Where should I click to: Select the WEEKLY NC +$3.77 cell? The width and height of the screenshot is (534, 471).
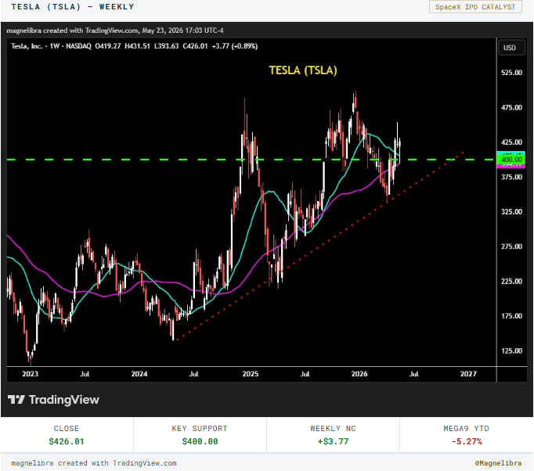(x=333, y=435)
